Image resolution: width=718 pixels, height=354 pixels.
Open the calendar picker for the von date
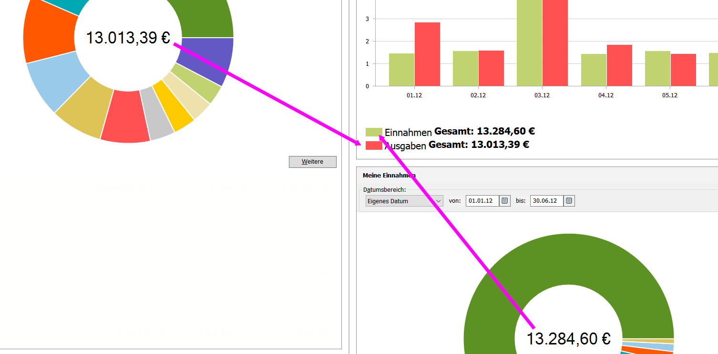(504, 201)
